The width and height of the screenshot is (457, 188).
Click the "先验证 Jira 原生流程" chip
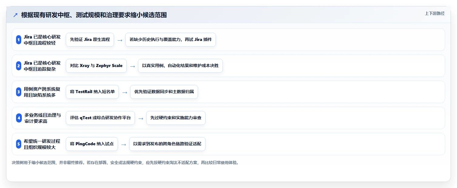tap(90, 40)
